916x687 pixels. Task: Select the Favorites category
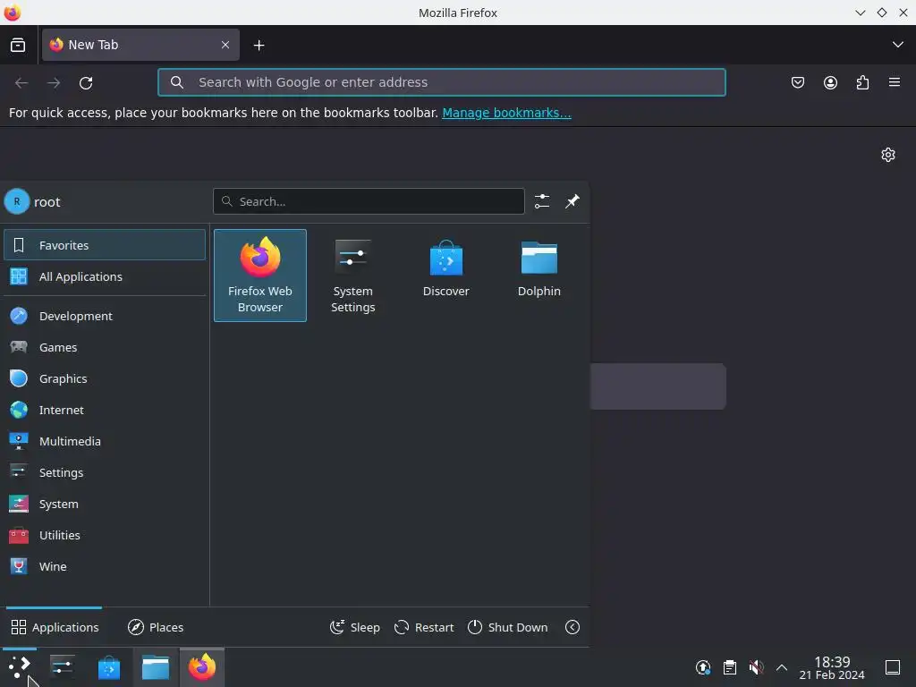point(105,245)
